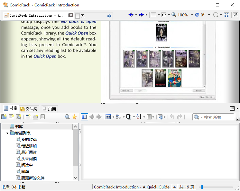Viewport: 240px width, 191px height.
Task: Open the panel docking dropdown arrow
Action: point(237,109)
